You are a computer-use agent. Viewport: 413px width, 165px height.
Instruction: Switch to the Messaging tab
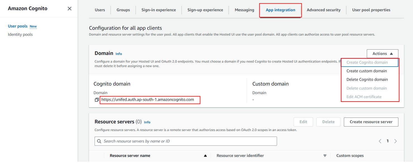245,10
